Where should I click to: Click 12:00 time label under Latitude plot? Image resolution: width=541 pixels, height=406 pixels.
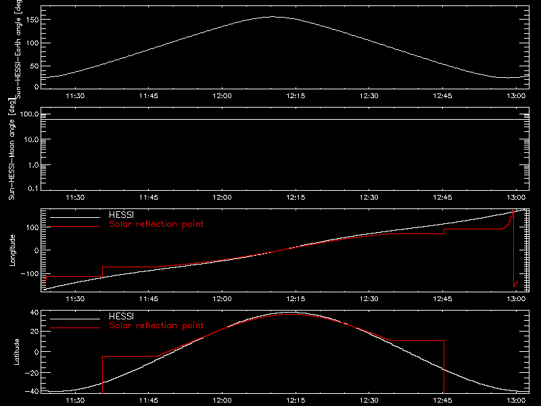(222, 401)
